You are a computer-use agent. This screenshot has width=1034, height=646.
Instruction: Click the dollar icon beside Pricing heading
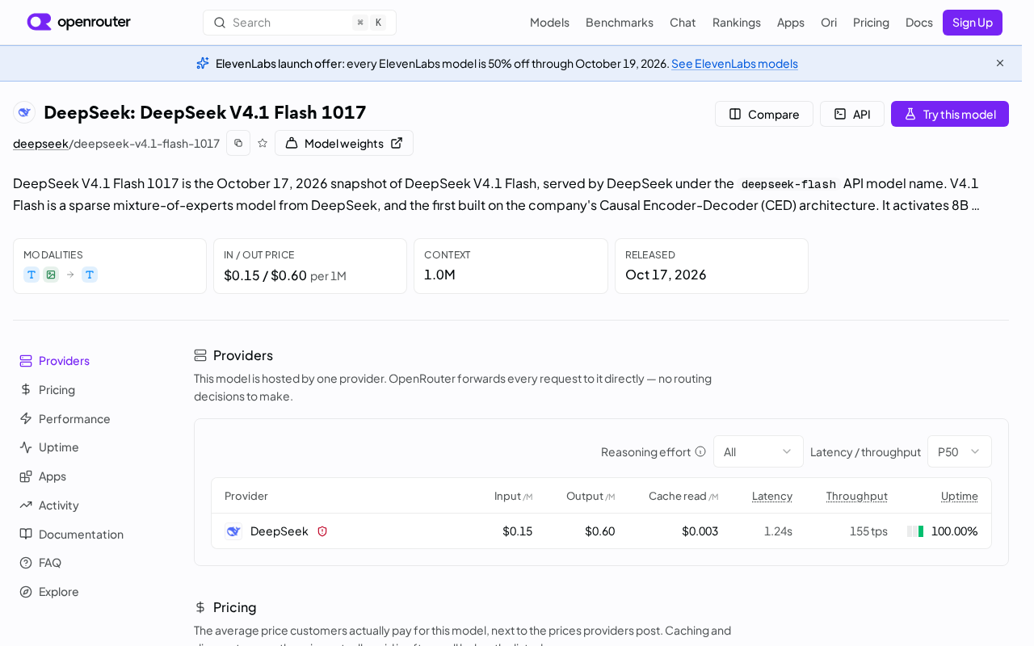click(200, 607)
